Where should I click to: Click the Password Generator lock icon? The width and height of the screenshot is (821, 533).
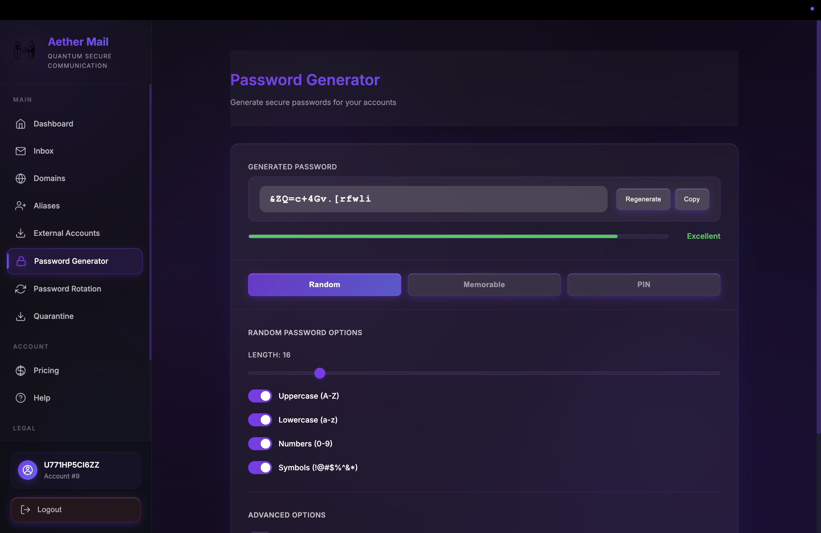click(x=21, y=261)
